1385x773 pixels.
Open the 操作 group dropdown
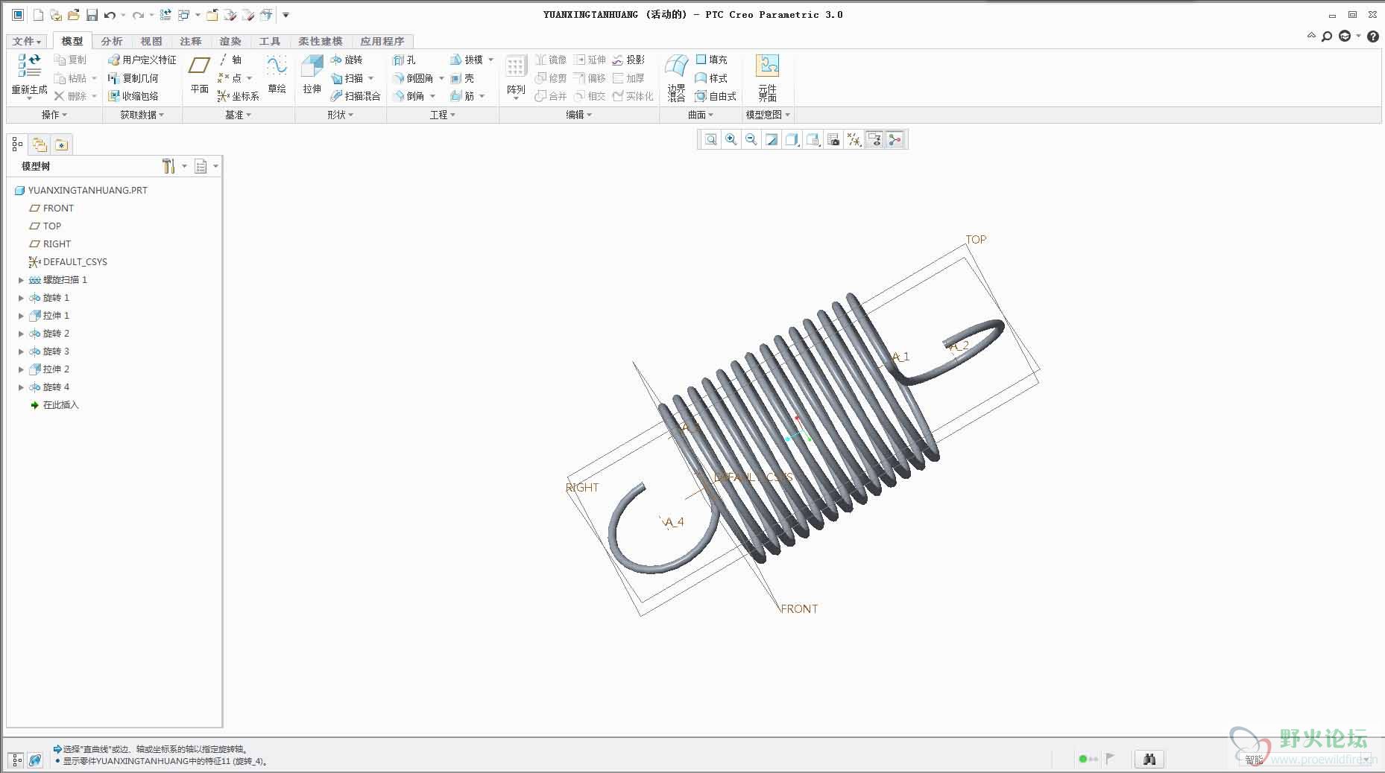[54, 115]
